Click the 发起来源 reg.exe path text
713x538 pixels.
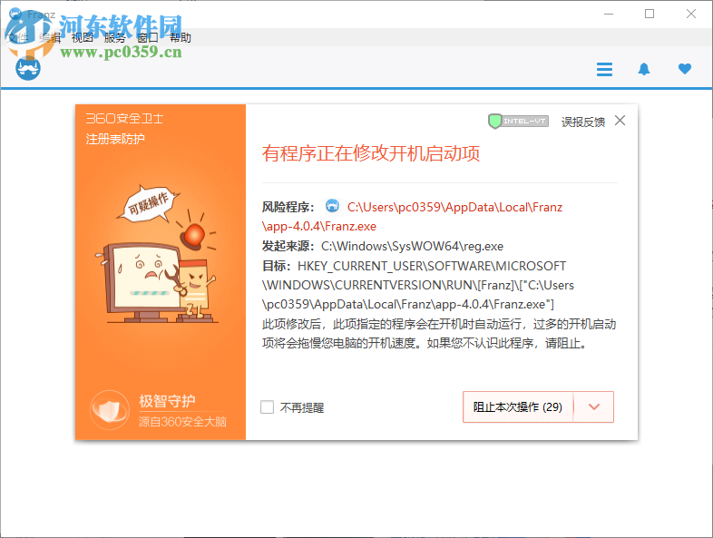[412, 246]
